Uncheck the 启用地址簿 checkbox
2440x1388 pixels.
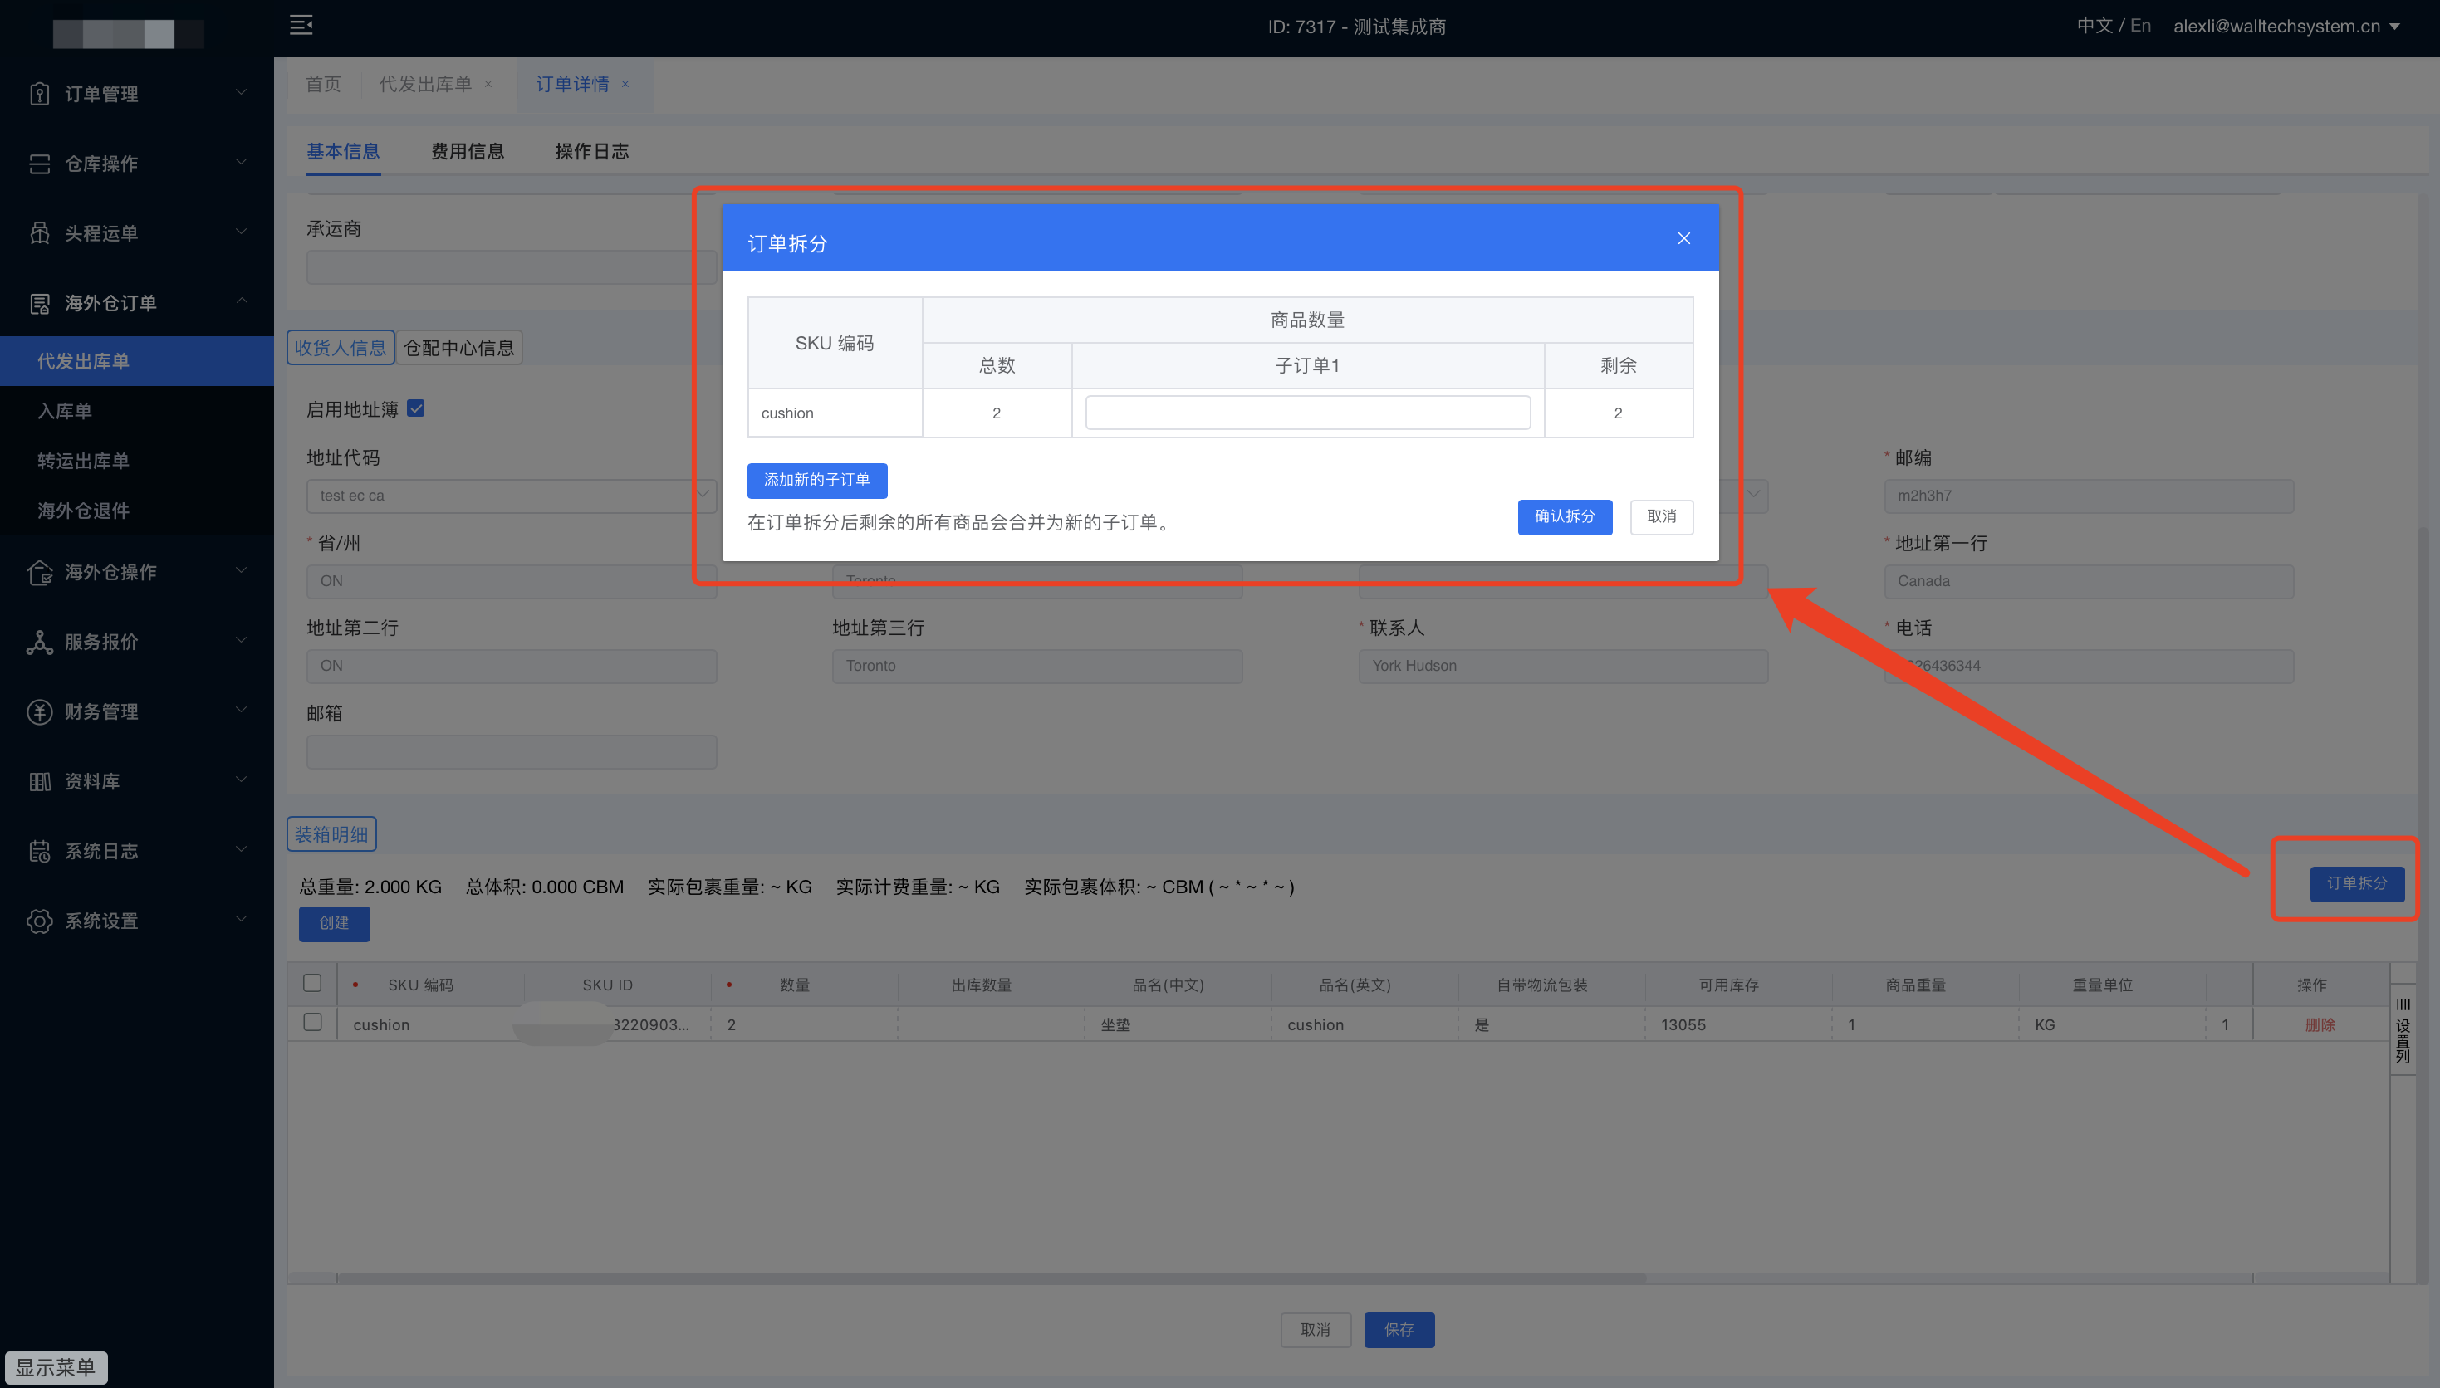tap(416, 409)
